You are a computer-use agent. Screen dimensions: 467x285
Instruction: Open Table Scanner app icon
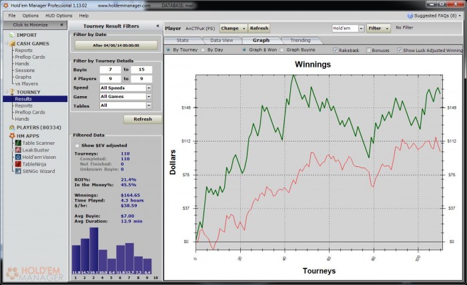click(18, 143)
